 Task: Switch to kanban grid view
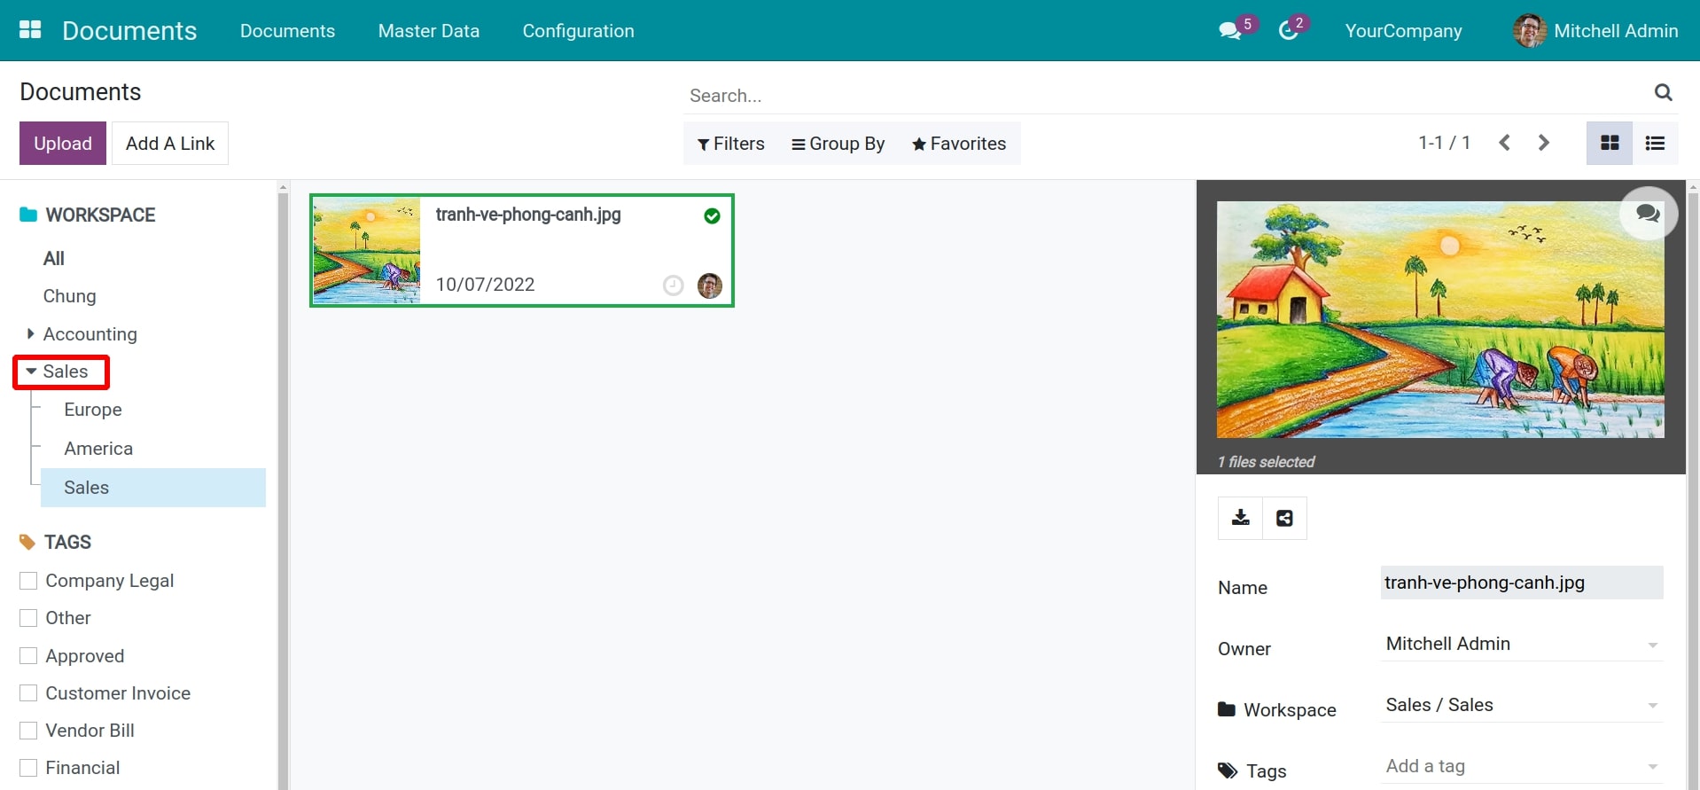point(1610,144)
